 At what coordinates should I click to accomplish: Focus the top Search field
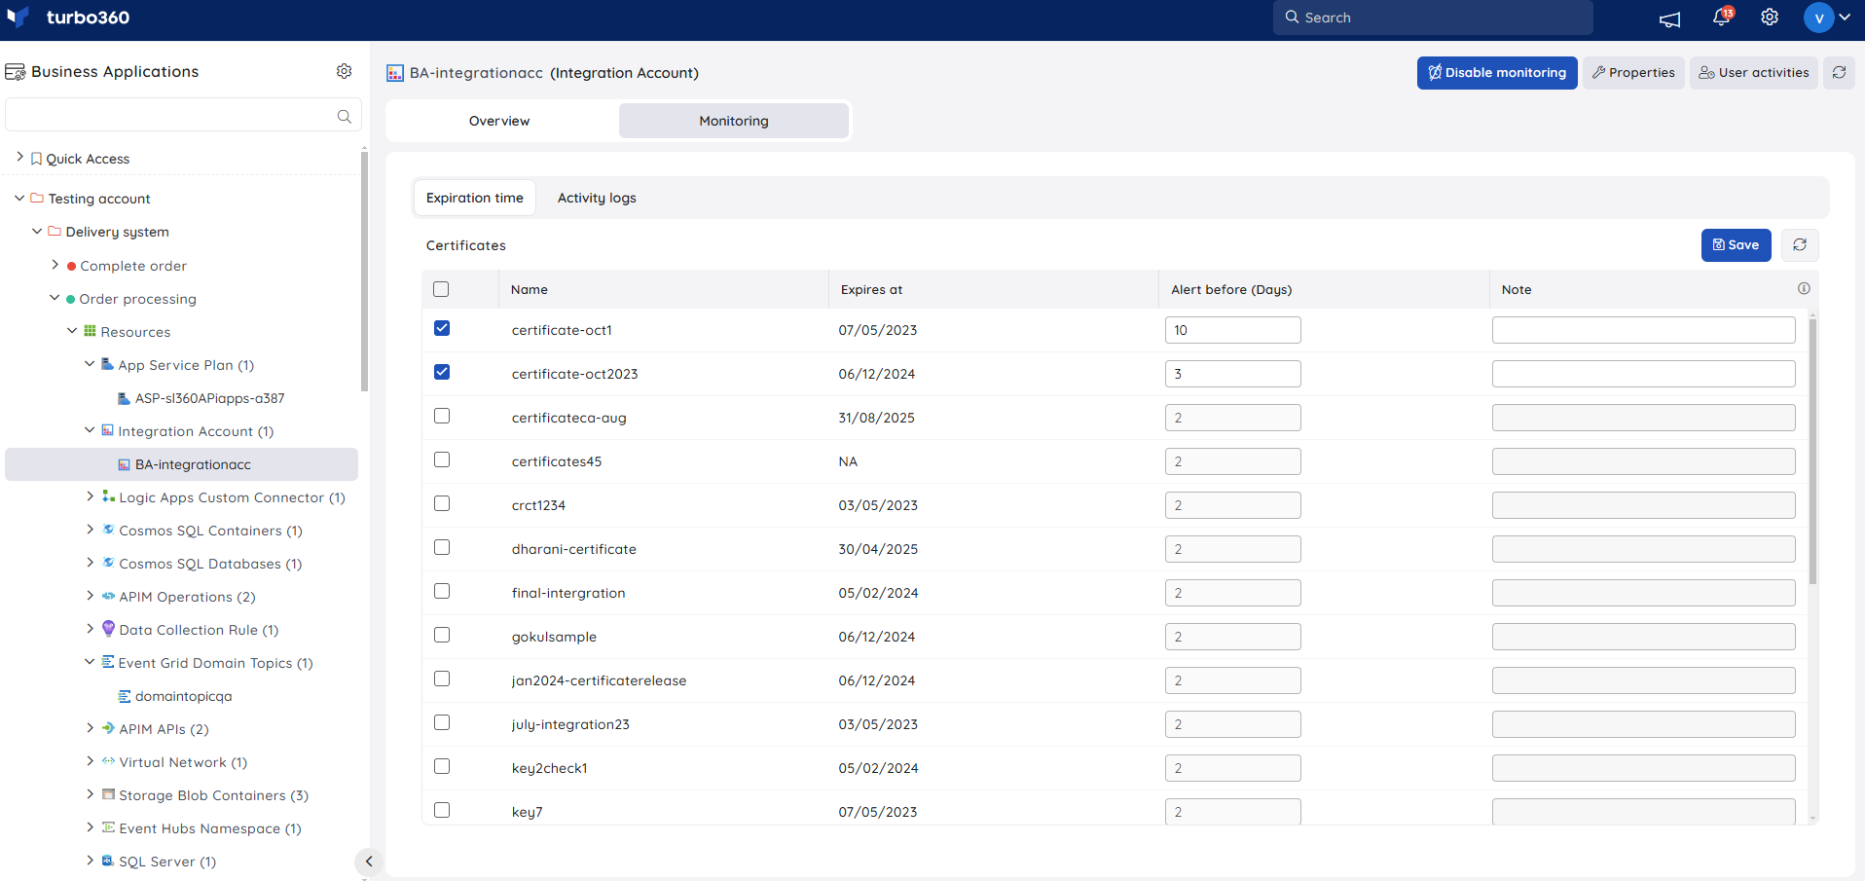1433,18
